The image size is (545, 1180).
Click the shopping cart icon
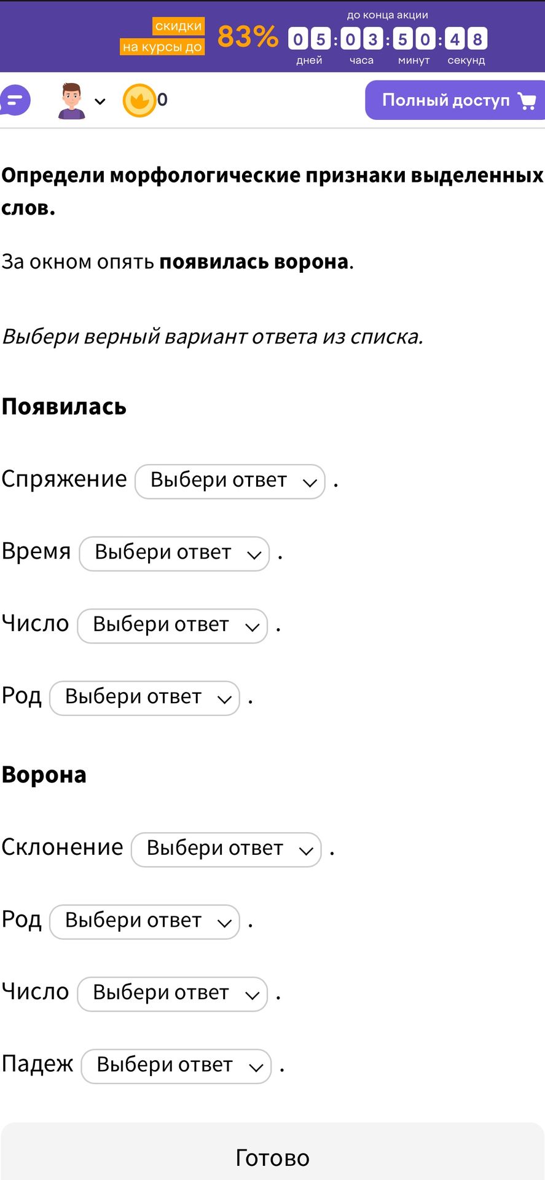[x=527, y=100]
